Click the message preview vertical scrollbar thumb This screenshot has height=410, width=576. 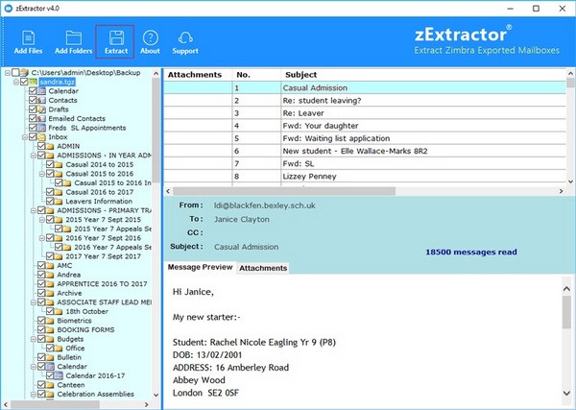[x=566, y=311]
